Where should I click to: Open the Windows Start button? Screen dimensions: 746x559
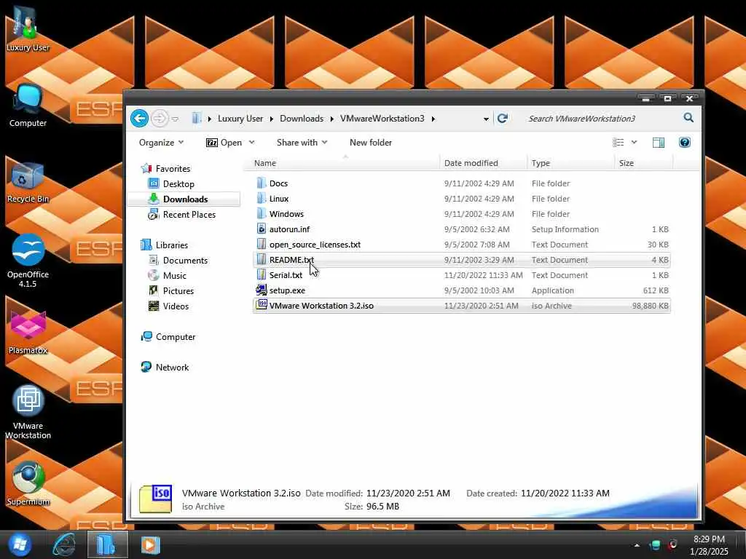click(x=19, y=544)
